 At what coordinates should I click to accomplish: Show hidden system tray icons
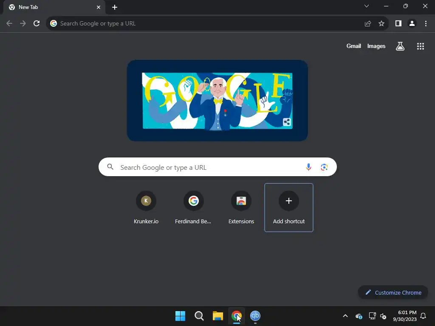[345, 316]
